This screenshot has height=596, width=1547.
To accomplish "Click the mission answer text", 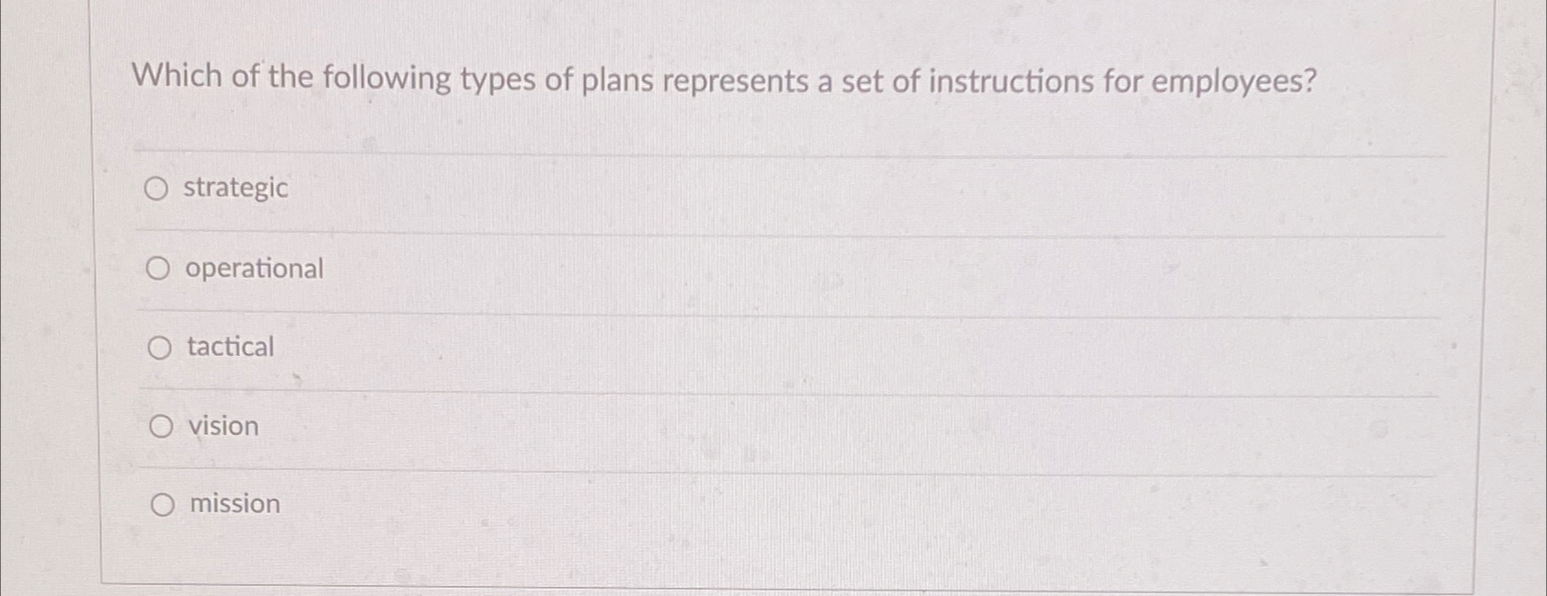I will [233, 503].
